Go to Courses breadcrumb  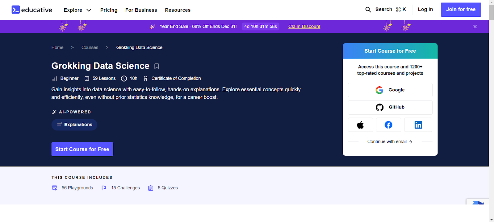click(x=90, y=47)
